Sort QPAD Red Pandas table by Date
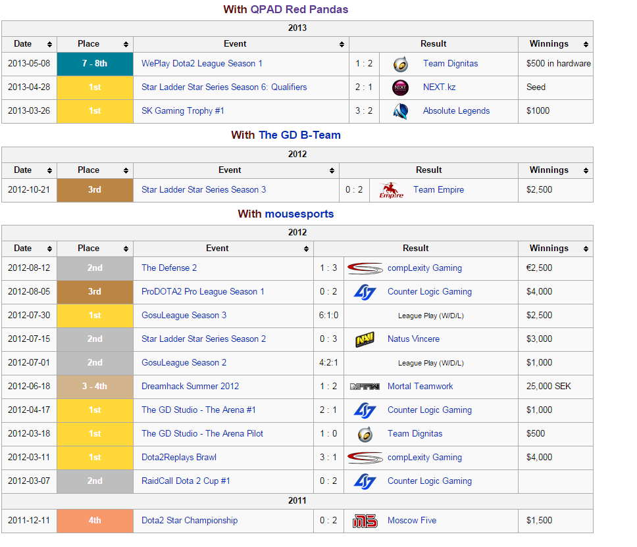 [x=49, y=44]
